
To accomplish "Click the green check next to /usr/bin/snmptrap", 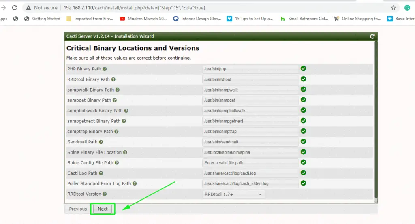I will tap(303, 131).
